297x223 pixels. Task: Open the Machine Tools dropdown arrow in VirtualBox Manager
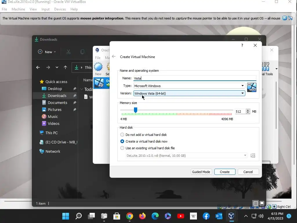276,69
